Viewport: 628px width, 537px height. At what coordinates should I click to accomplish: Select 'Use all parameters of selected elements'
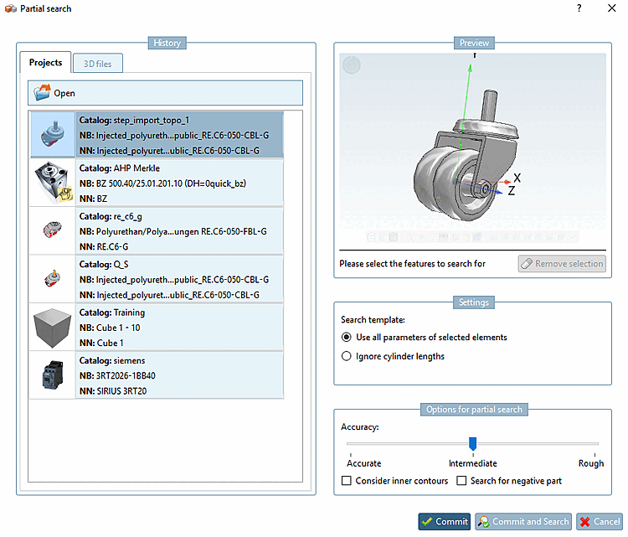pos(347,338)
